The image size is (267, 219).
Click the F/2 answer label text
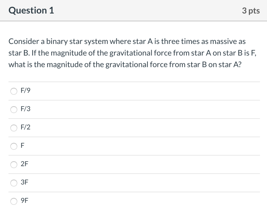coord(25,127)
